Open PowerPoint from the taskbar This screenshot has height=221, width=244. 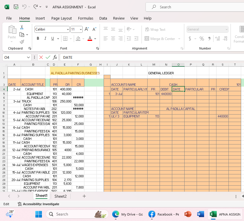pos(188,214)
